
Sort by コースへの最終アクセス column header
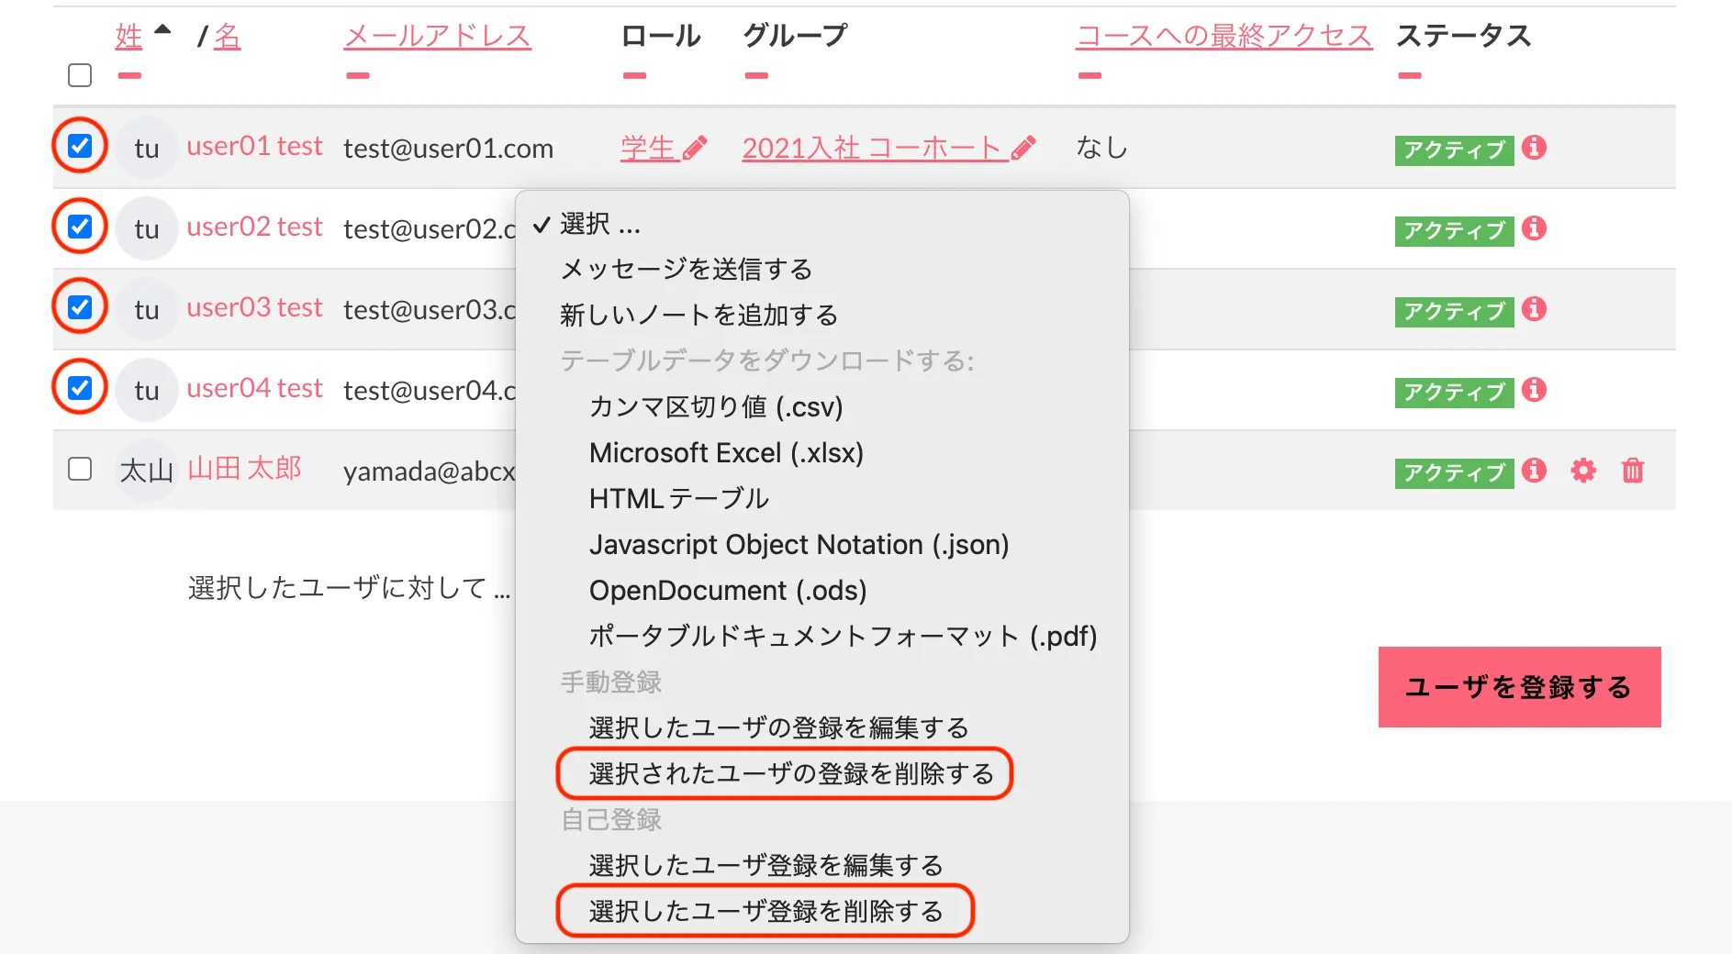[1224, 36]
